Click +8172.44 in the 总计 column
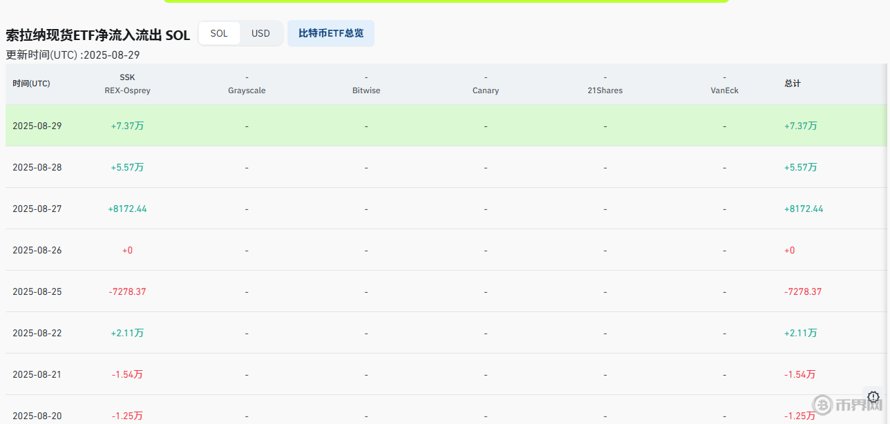 804,209
